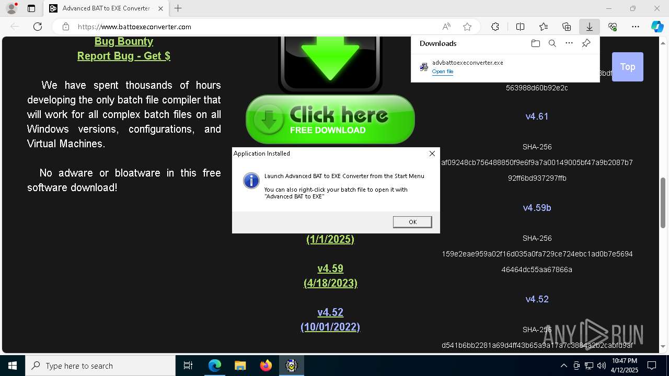Open the Bug Bounty link

point(124,41)
